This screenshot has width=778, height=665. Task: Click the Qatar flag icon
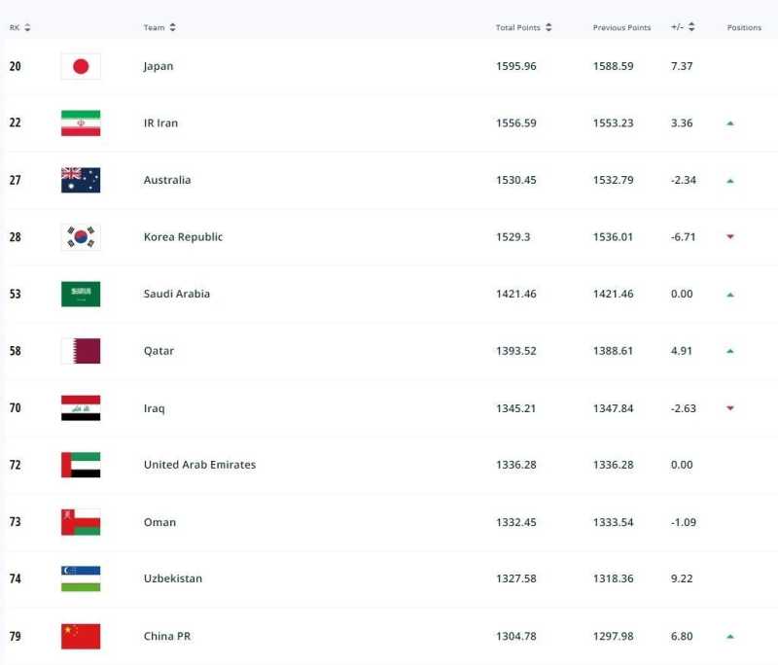click(x=81, y=351)
